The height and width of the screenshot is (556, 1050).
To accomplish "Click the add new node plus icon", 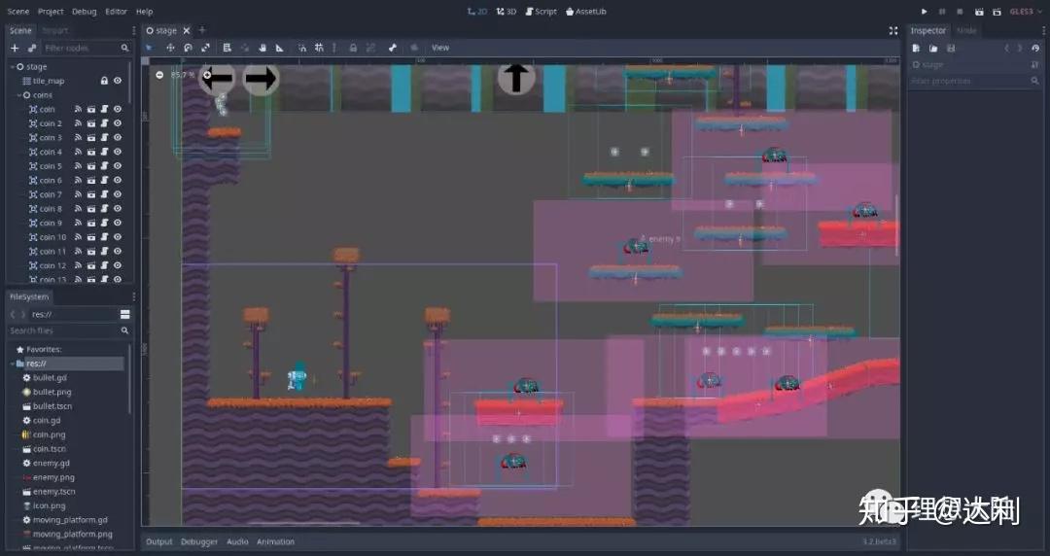I will 15,48.
